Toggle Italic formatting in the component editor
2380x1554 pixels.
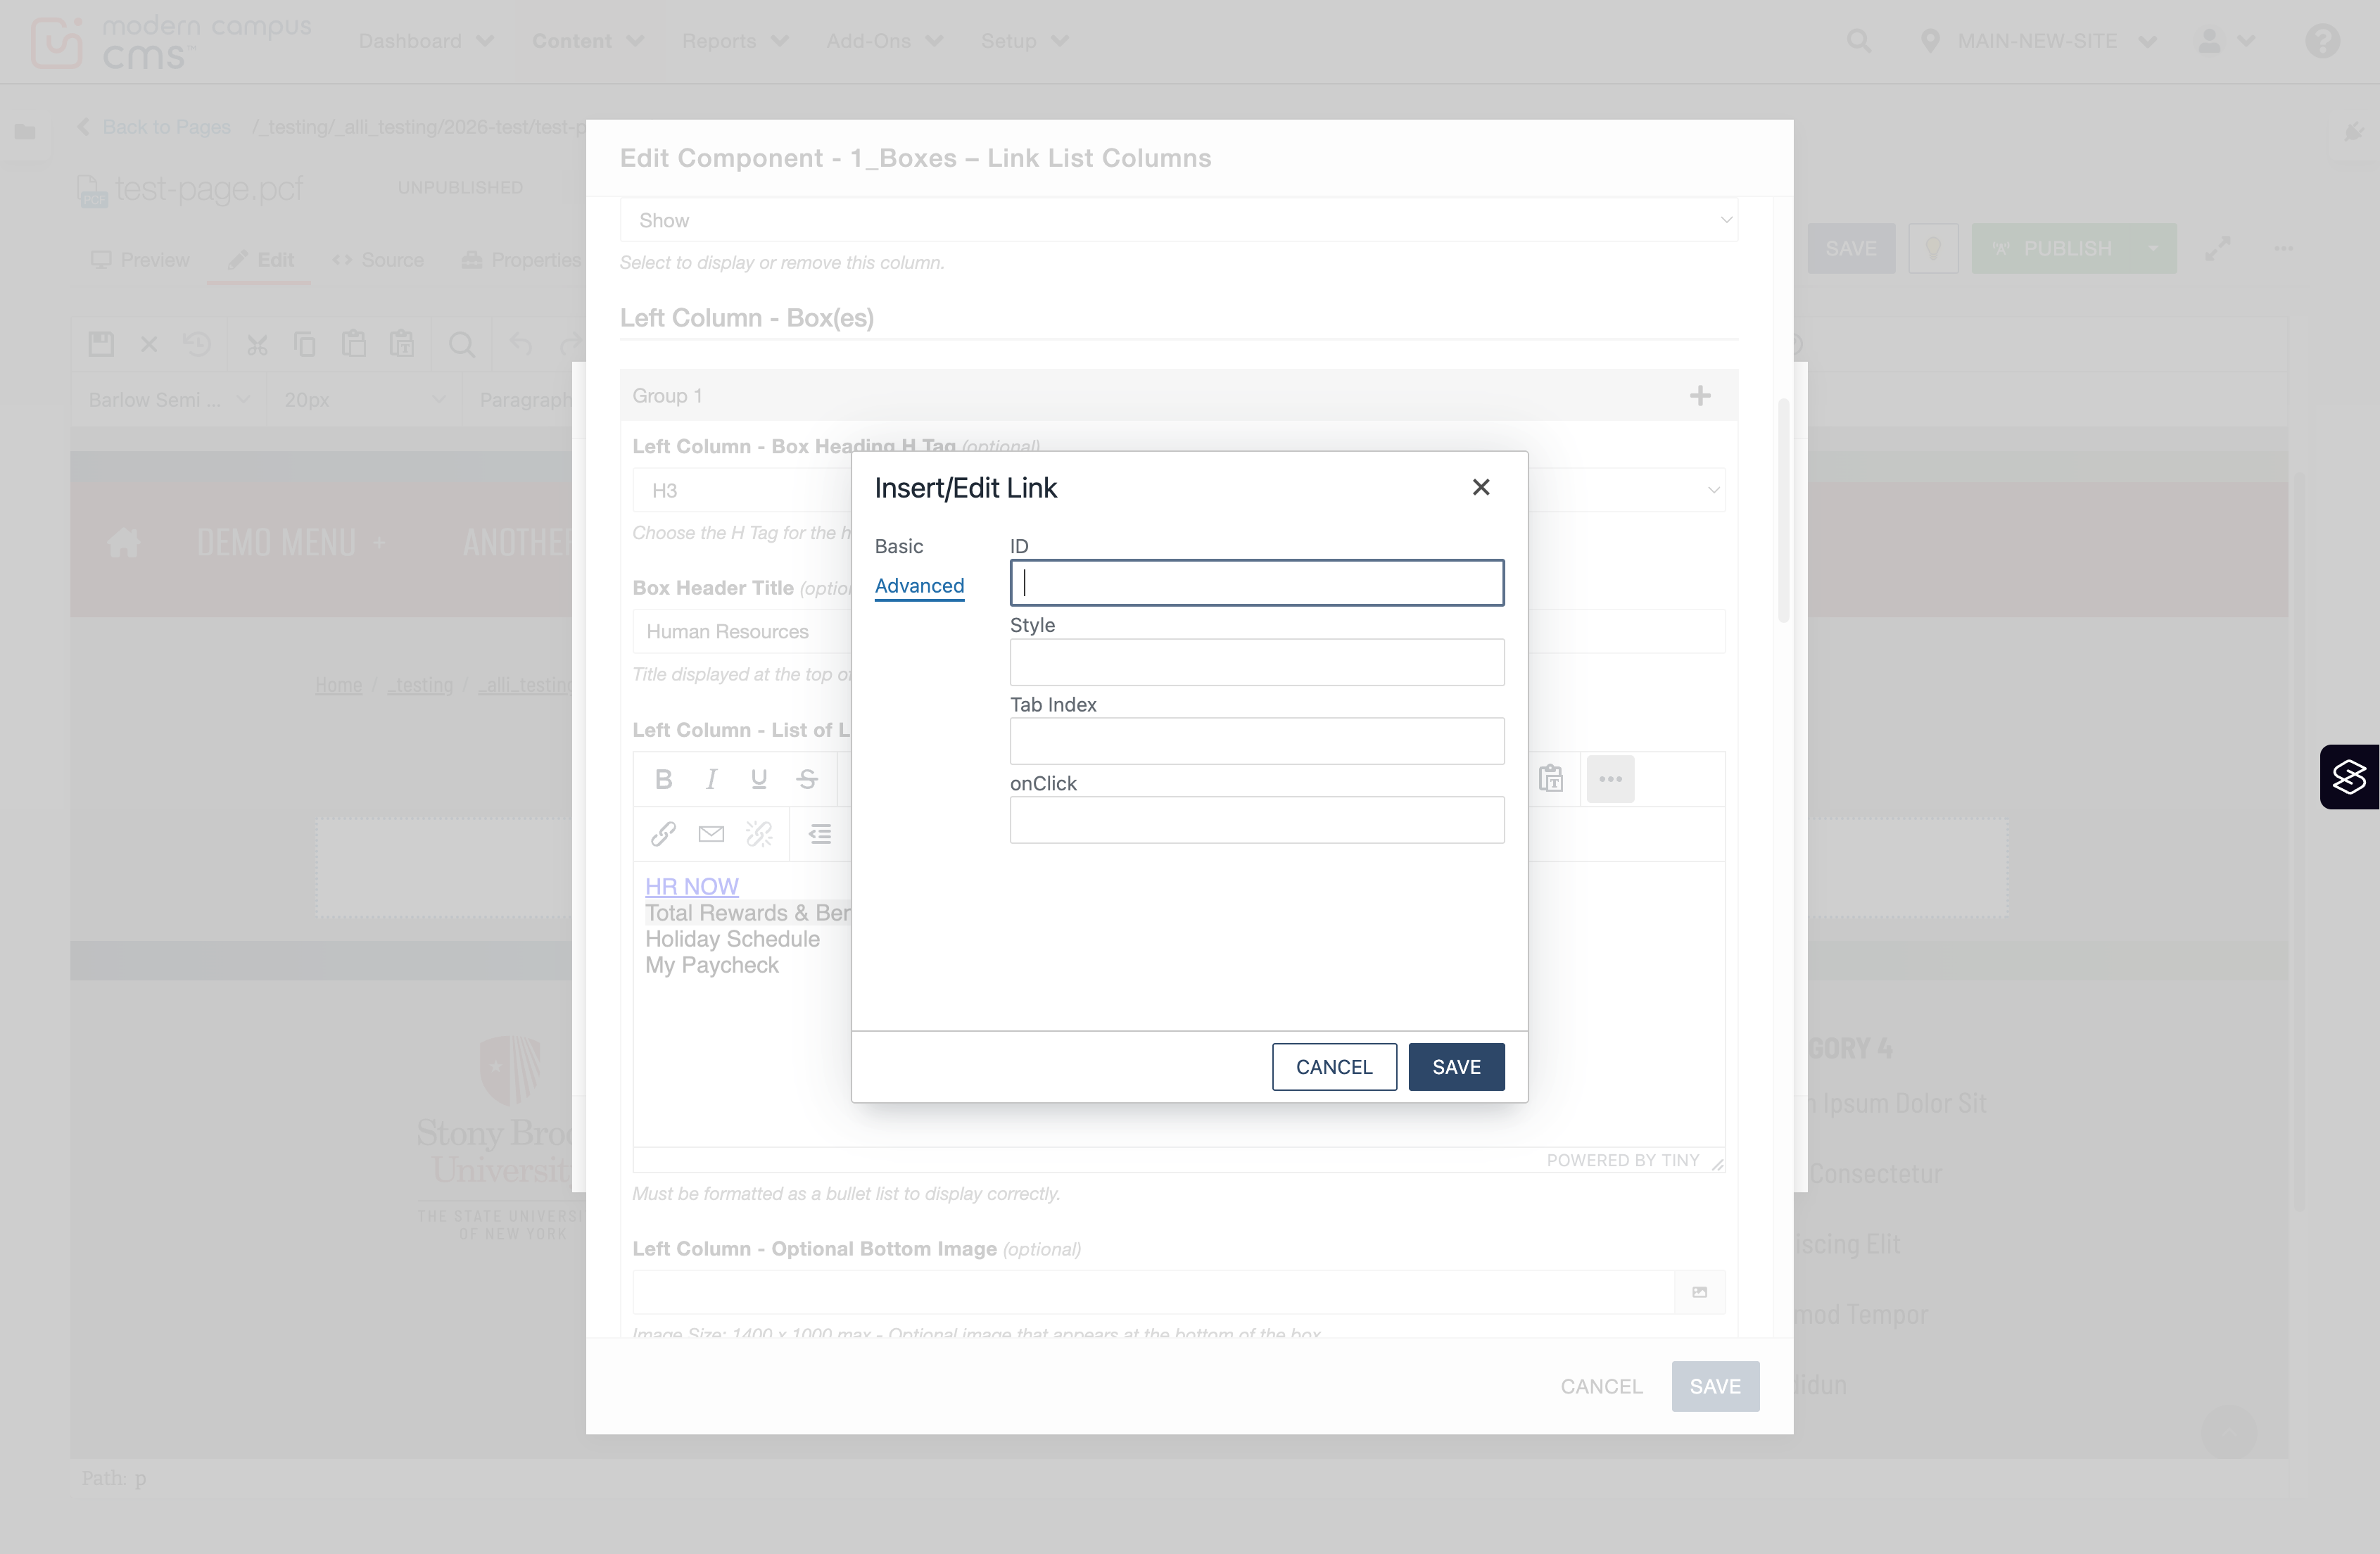[x=711, y=779]
